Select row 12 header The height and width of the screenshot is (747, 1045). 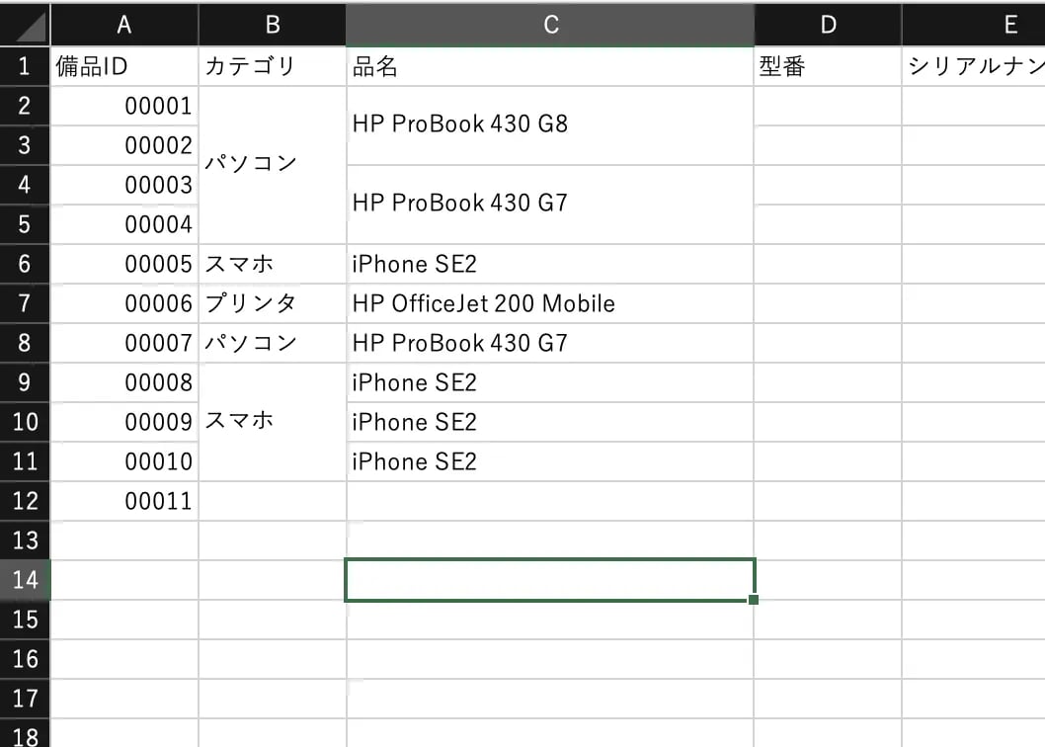[25, 501]
